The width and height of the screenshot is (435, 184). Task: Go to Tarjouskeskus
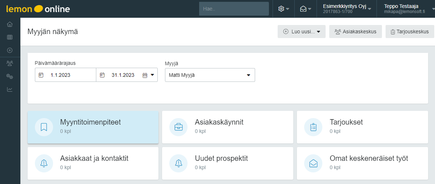(410, 32)
